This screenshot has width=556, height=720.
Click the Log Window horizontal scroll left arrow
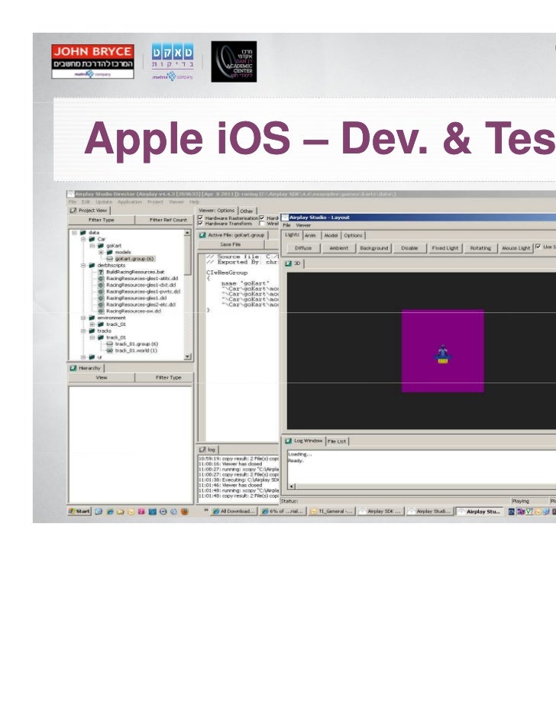[292, 486]
